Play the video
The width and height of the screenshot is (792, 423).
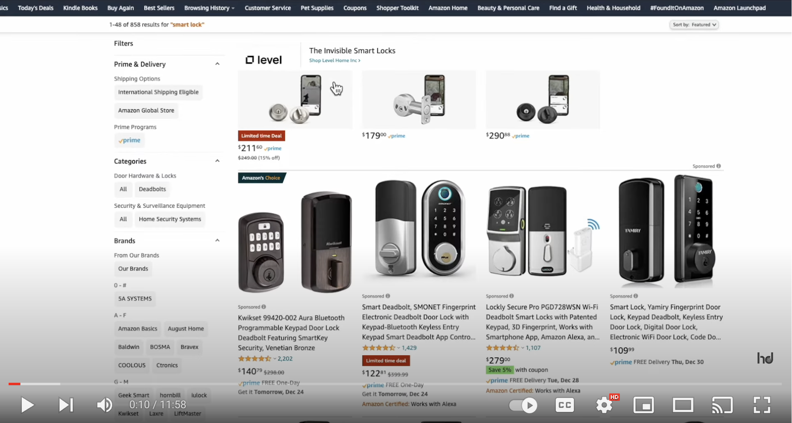tap(27, 405)
